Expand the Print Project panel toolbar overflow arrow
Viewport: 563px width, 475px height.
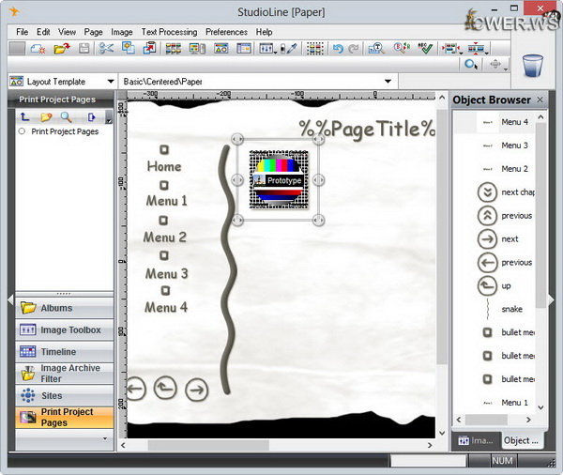[x=109, y=119]
